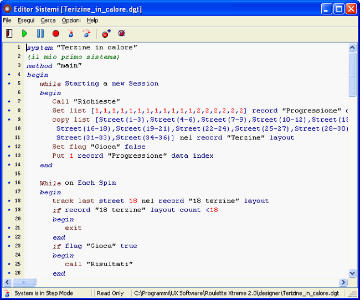This screenshot has height=300, width=360.
Task: Click the vertical scrollbar up arrow
Action: 352,48
